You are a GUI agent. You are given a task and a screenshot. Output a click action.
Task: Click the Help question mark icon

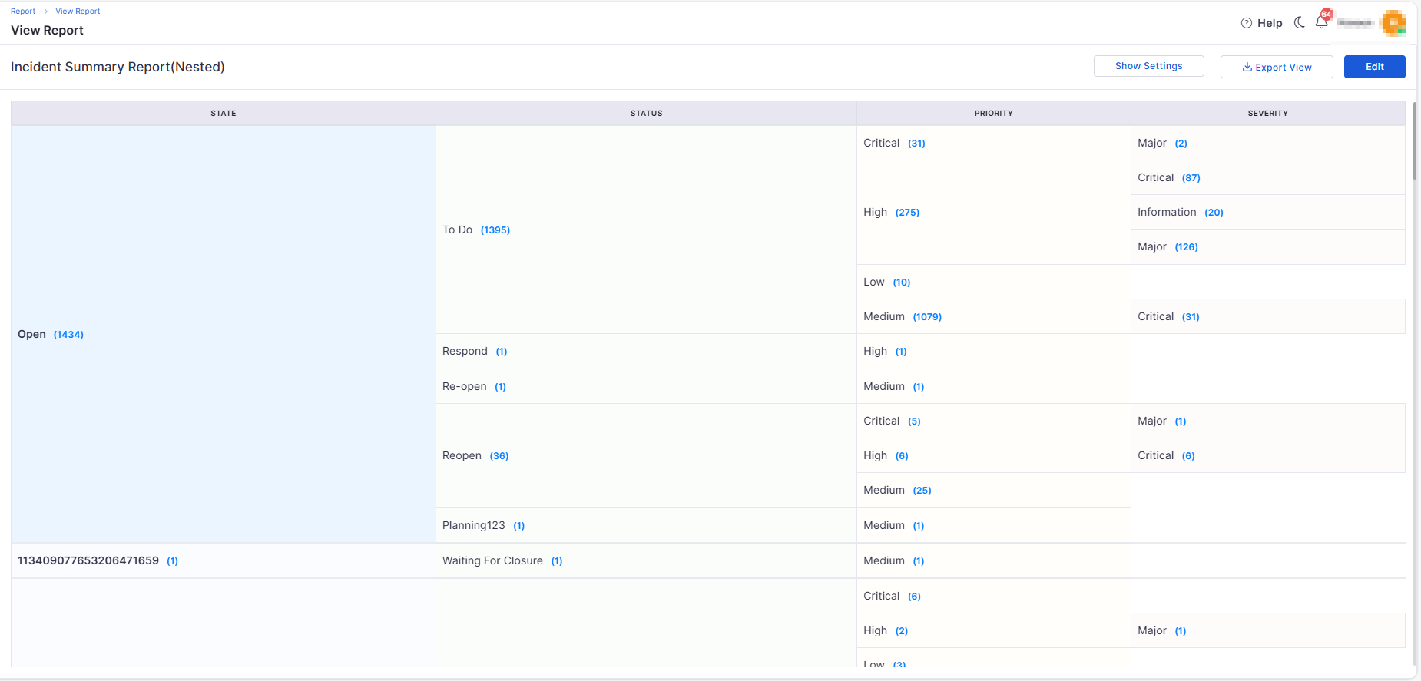point(1246,23)
